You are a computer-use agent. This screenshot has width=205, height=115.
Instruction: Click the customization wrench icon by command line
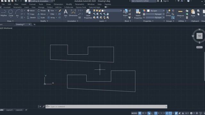pos(44,106)
